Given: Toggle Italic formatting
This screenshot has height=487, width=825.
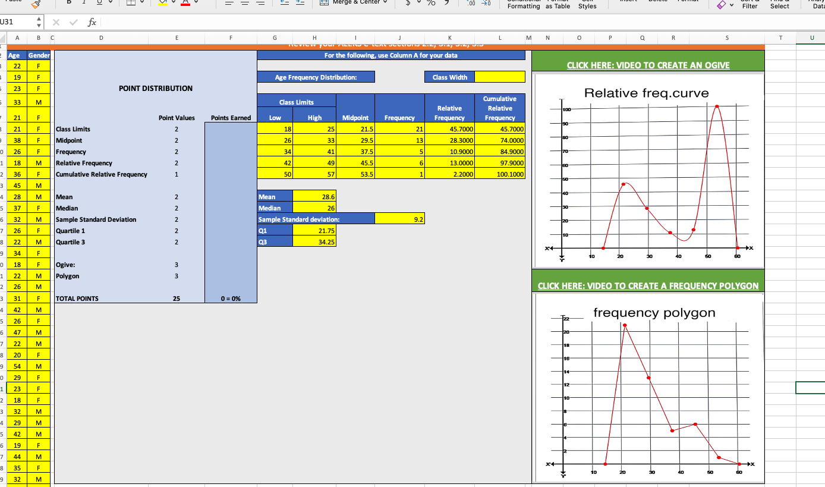Looking at the screenshot, I should [x=84, y=2].
